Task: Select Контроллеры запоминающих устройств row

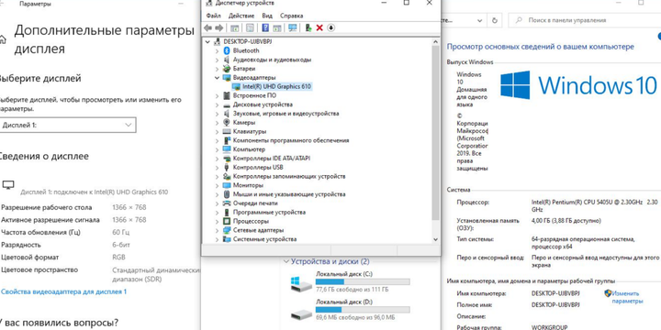Action: point(289,176)
